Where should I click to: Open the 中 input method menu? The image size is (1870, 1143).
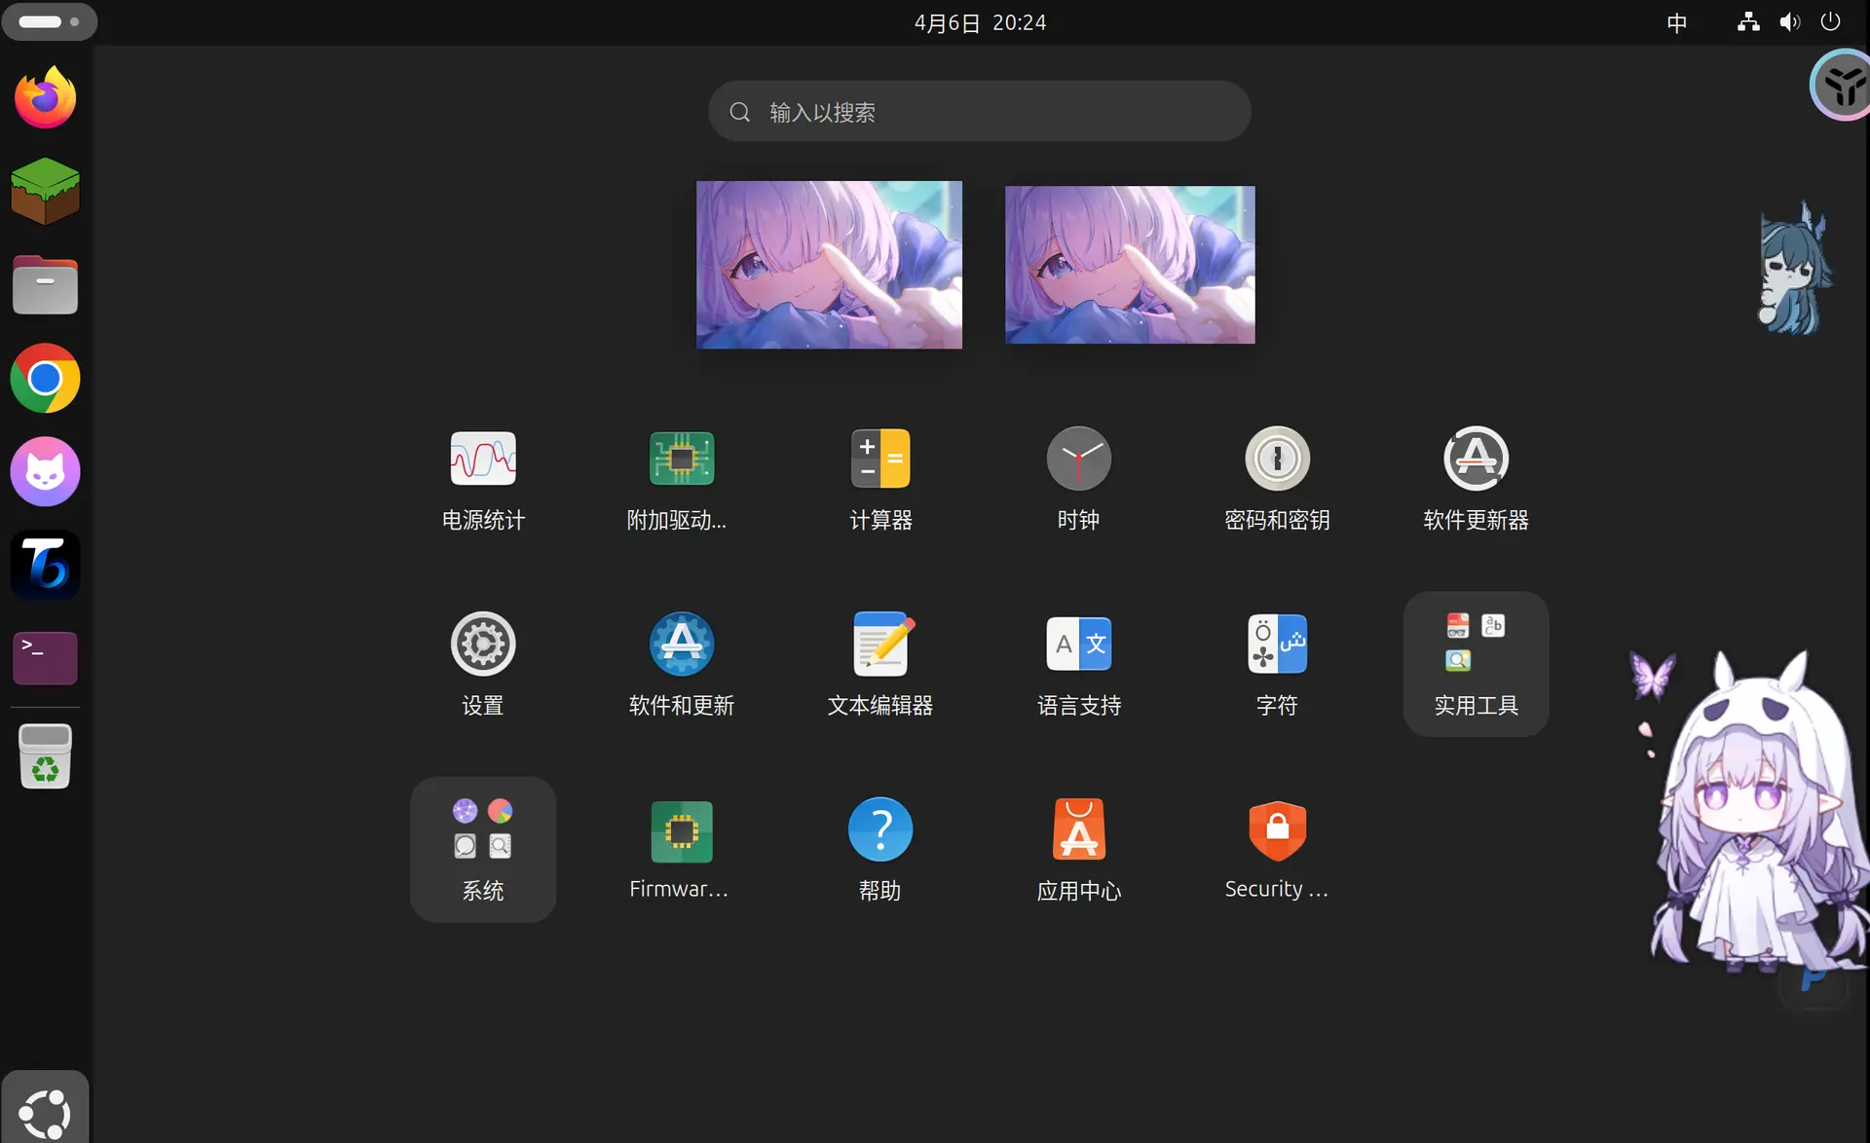click(x=1676, y=22)
